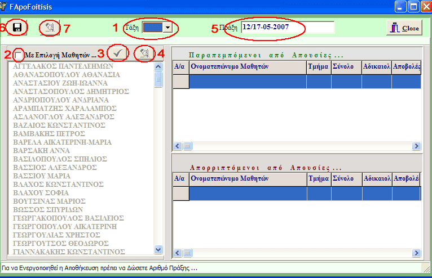Click the clear icon right of the checkmark

point(144,53)
